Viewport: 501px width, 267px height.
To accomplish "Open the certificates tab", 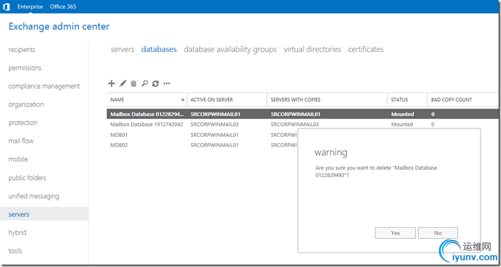I will coord(366,49).
